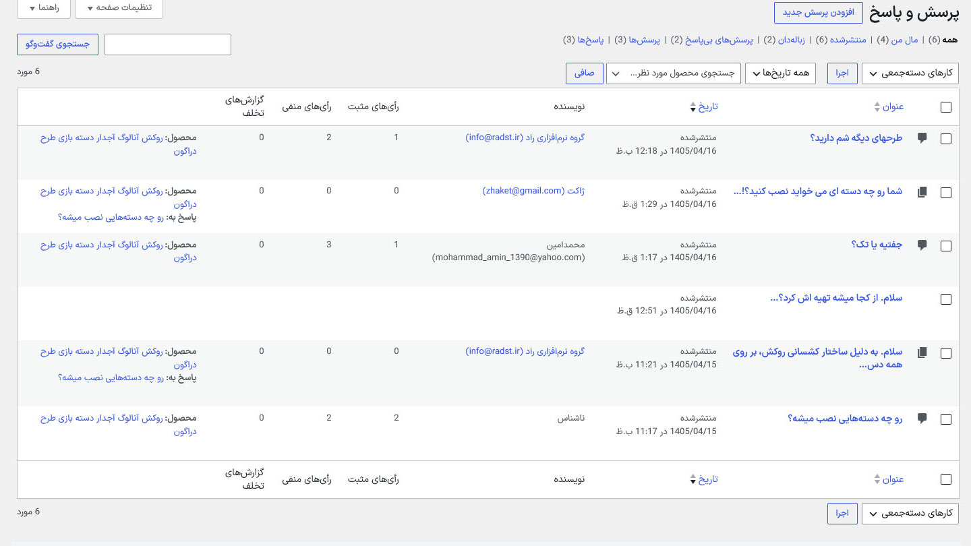This screenshot has width=971, height=546.
Task: Click 'صافی' filter button
Action: 584,73
